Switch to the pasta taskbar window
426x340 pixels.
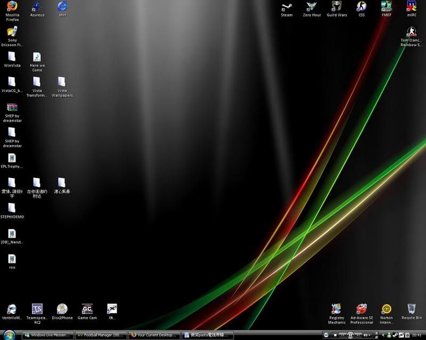point(208,335)
